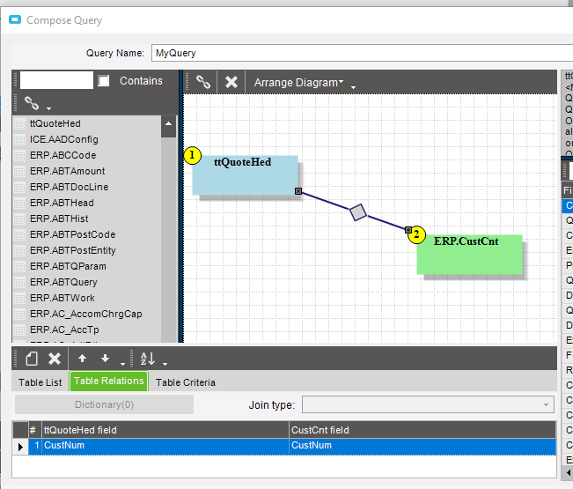573x489 pixels.
Task: Click the ttQuoteHed field column header
Action: click(x=165, y=430)
